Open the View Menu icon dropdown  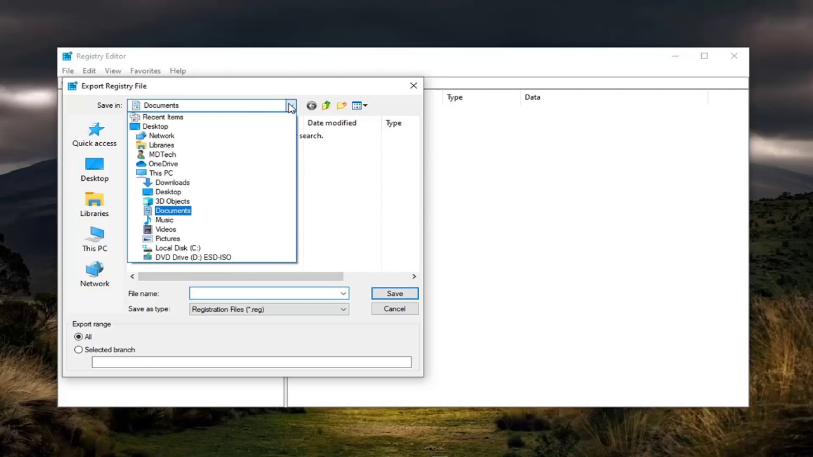[x=359, y=105]
